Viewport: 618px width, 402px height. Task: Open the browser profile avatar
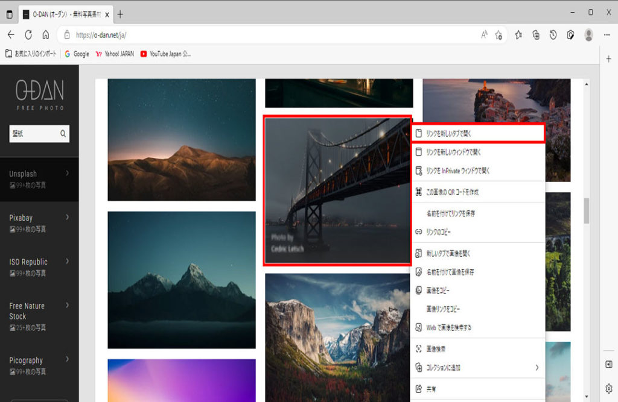point(588,35)
